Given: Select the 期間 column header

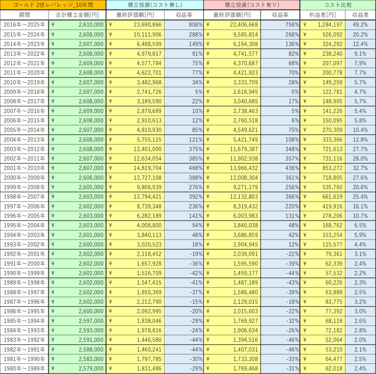Looking at the screenshot, I should [x=24, y=15].
